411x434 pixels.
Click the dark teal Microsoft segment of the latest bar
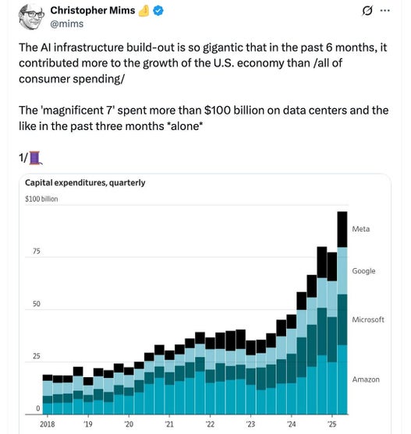342,319
